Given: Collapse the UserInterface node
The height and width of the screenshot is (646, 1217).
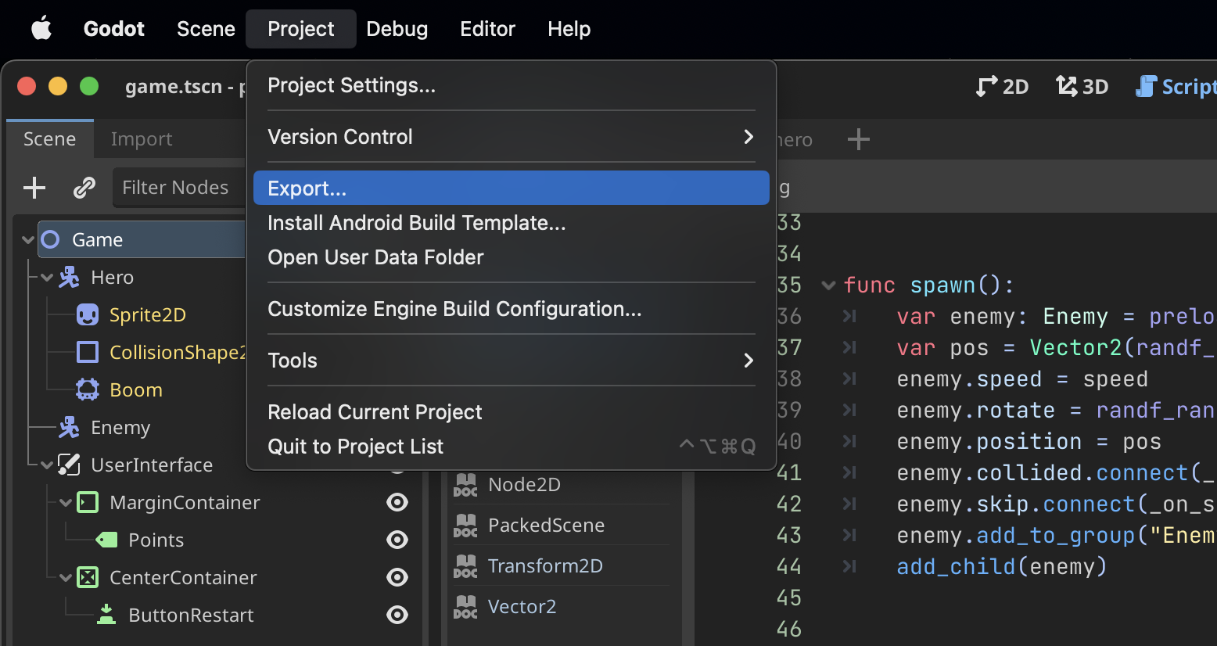Looking at the screenshot, I should [x=47, y=465].
